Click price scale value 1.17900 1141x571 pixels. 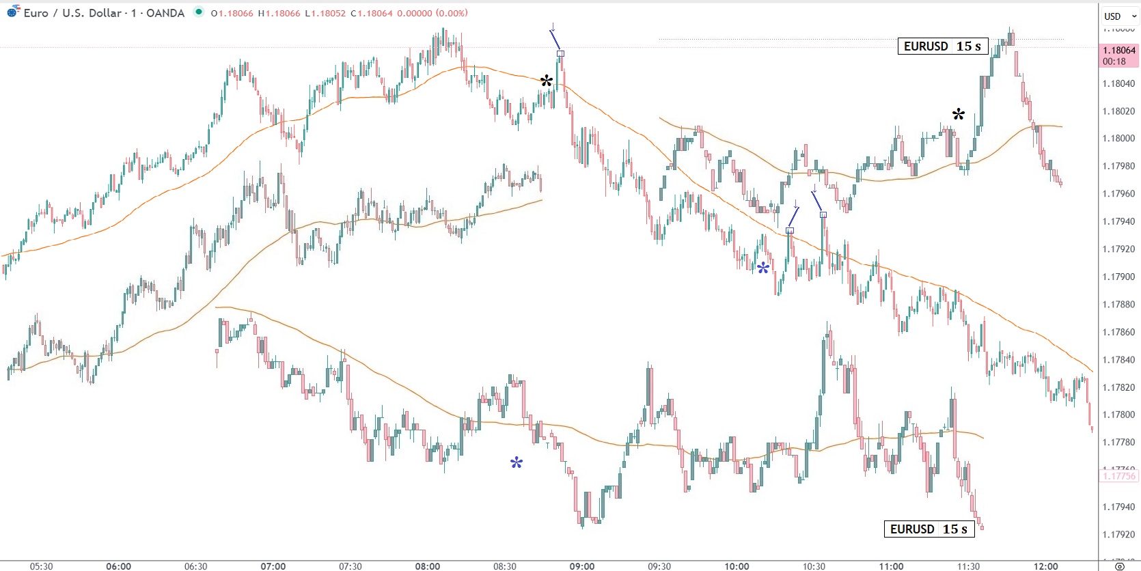coord(1118,277)
